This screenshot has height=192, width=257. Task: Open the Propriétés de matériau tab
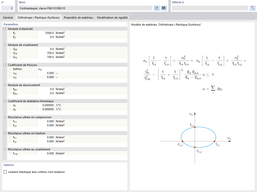[78, 18]
